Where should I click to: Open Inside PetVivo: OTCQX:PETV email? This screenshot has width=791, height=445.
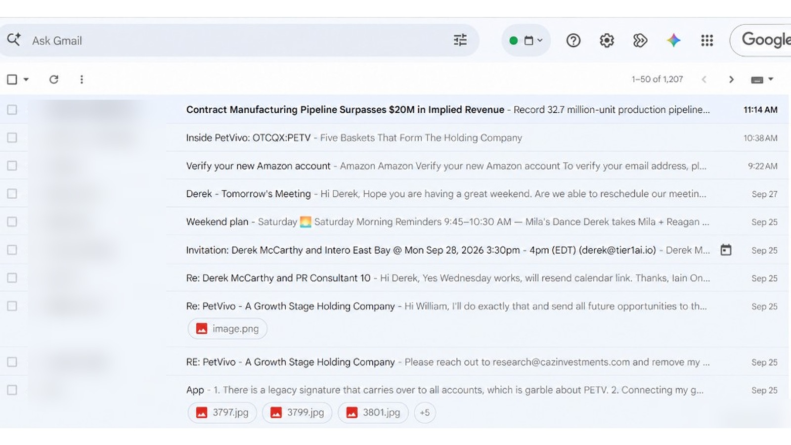[x=394, y=138]
